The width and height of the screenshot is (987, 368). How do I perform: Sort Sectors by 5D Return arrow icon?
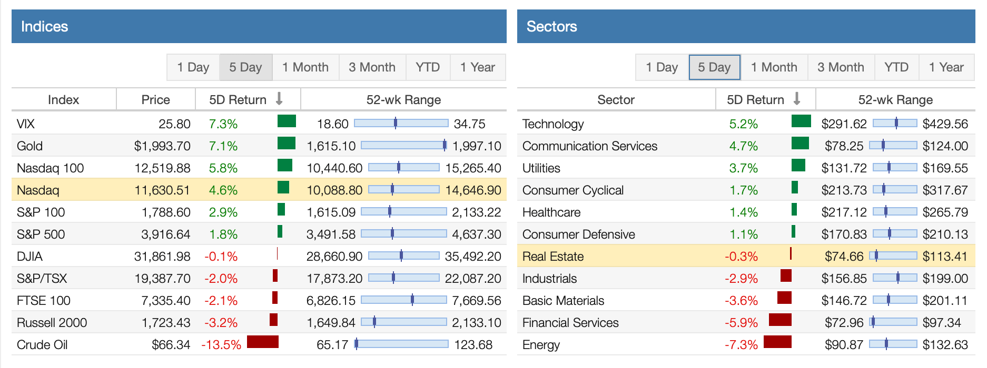[797, 99]
